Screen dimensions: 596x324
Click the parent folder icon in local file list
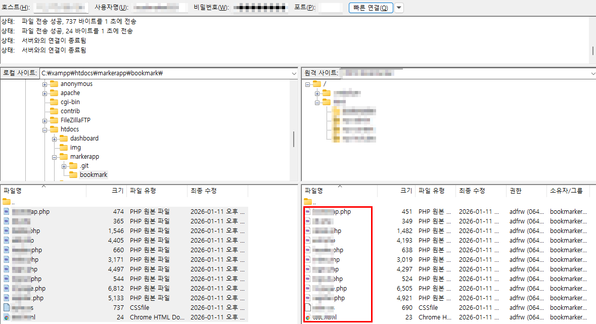[x=7, y=202]
